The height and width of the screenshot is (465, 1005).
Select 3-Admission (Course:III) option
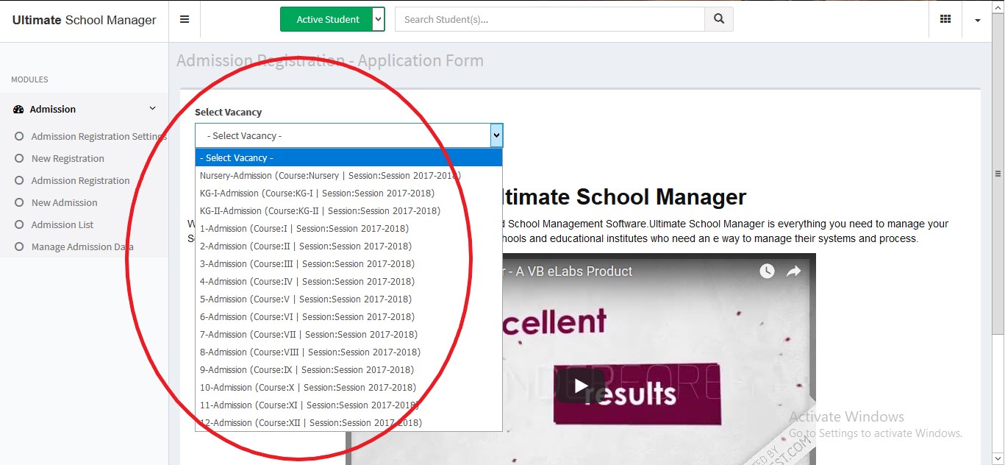(349, 263)
